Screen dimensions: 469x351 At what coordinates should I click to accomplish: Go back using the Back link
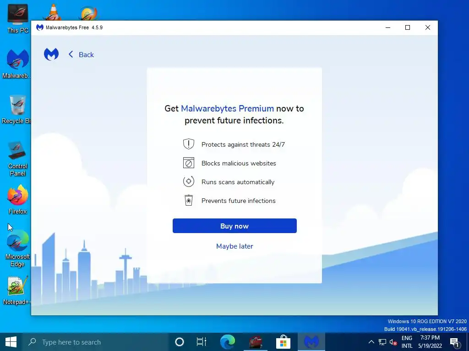[x=81, y=55]
